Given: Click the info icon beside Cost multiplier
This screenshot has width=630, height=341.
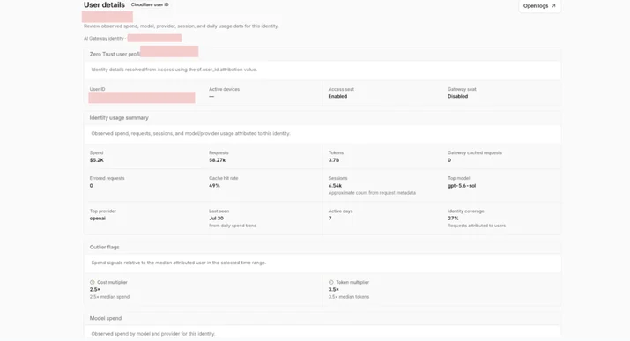Looking at the screenshot, I should (92, 282).
